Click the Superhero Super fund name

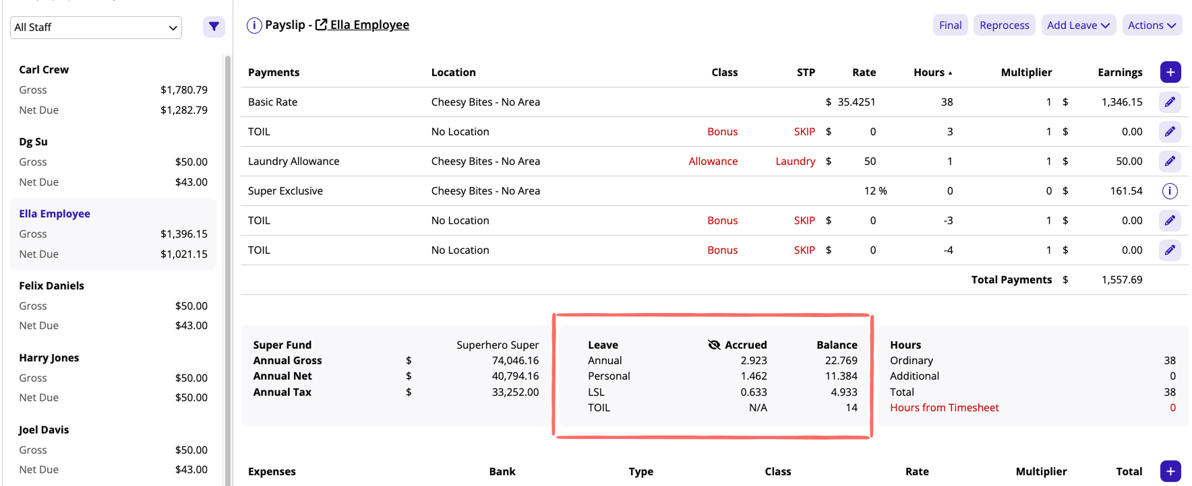(498, 345)
